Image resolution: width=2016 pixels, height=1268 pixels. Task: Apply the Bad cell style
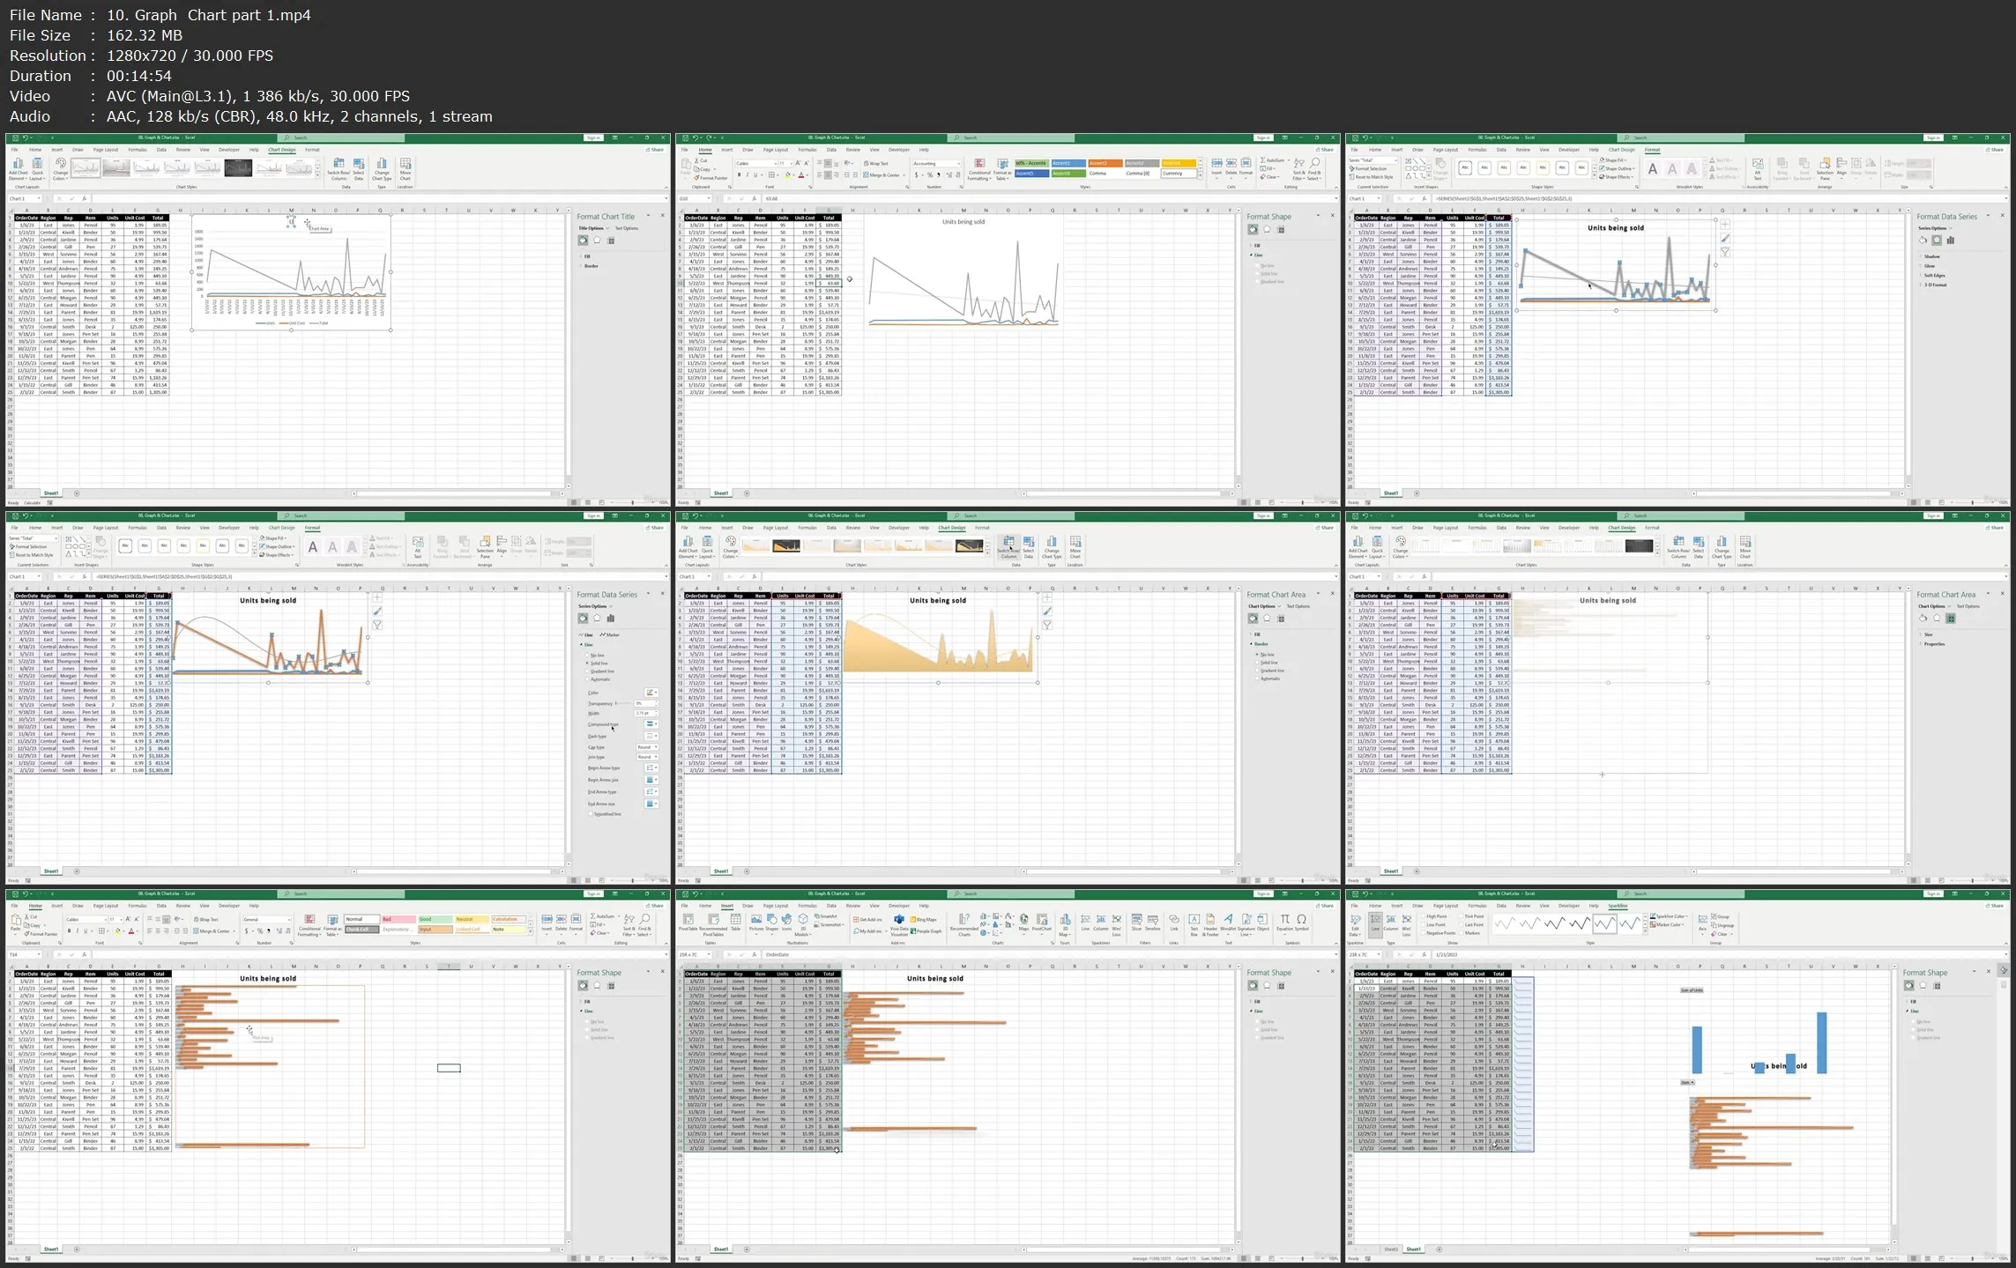coord(398,919)
